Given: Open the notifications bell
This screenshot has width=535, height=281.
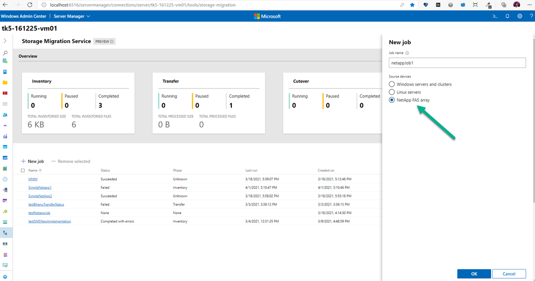Looking at the screenshot, I should [x=507, y=16].
